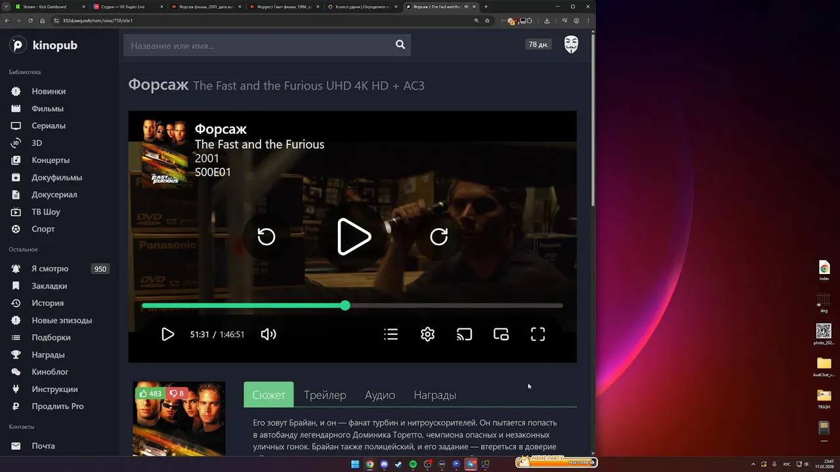Click the 78 дн. subscription badge
Screen dimensions: 840x472
point(538,45)
